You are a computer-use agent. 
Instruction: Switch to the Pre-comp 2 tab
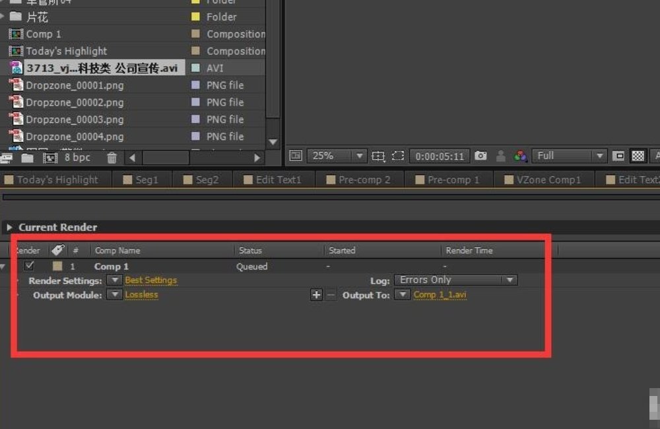pos(364,180)
